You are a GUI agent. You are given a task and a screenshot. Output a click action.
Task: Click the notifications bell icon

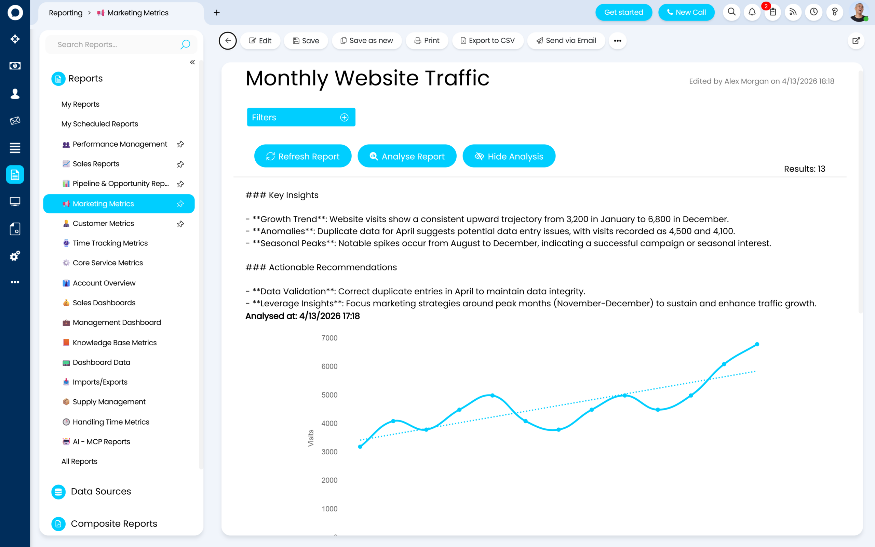click(752, 12)
